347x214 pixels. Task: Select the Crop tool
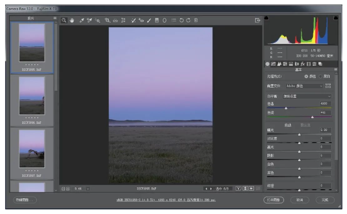[107, 20]
